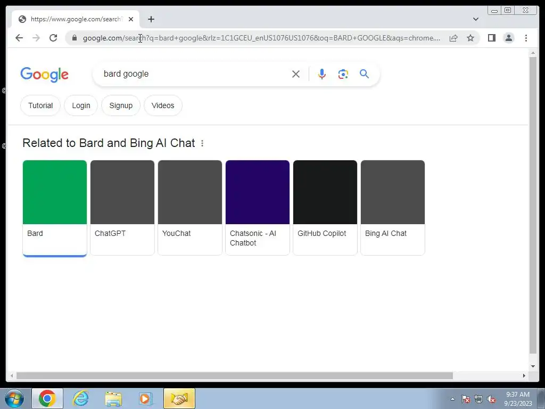Open Action Center flag icon
This screenshot has height=409, width=545.
click(x=466, y=399)
